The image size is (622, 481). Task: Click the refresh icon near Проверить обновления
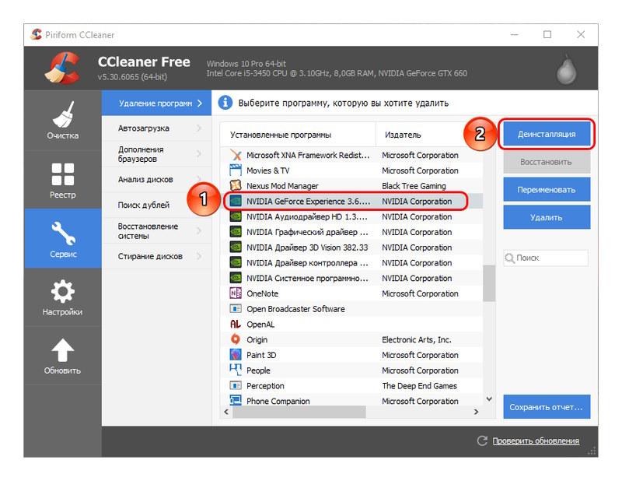pyautogui.click(x=482, y=441)
